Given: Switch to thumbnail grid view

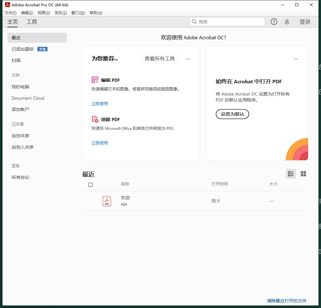Looking at the screenshot, I should click(x=303, y=174).
